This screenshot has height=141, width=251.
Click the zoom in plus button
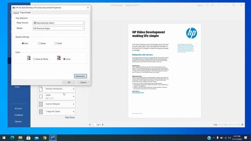[239, 125]
